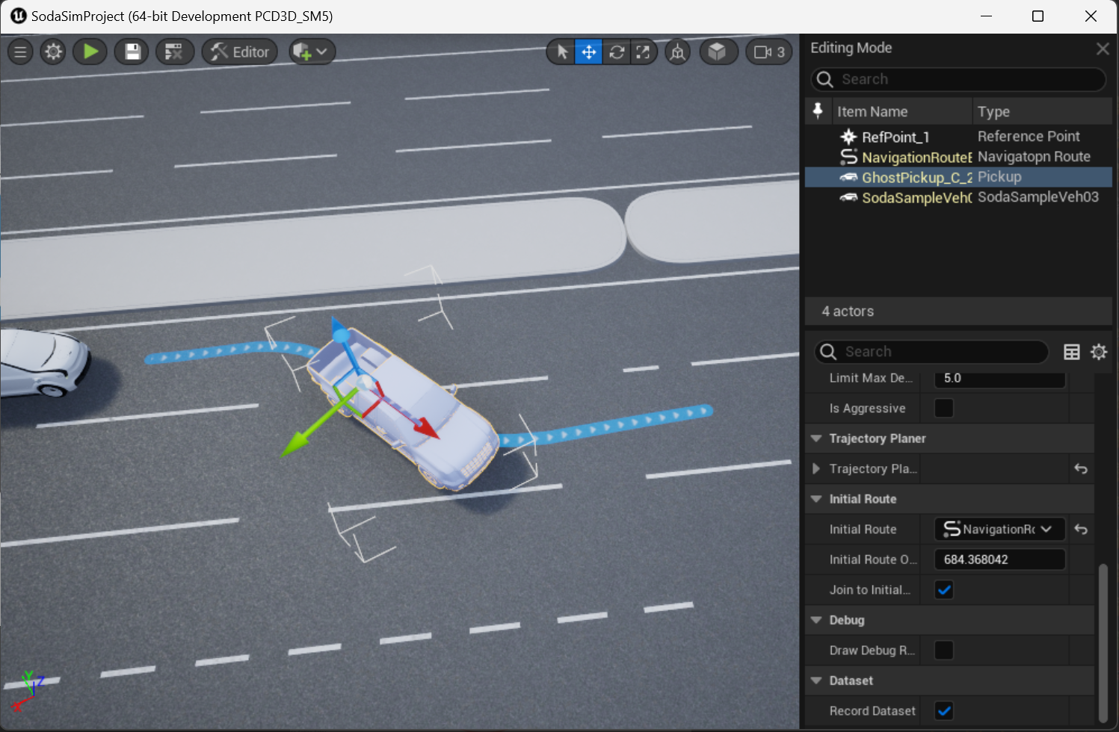Image resolution: width=1119 pixels, height=732 pixels.
Task: Click the red X-axis gizmo arrow
Action: coord(426,427)
